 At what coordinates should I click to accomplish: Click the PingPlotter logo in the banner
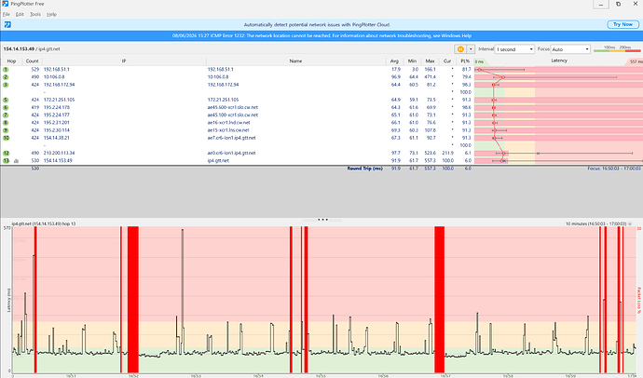click(7, 24)
